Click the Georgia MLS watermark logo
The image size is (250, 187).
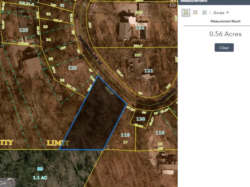click(7, 182)
